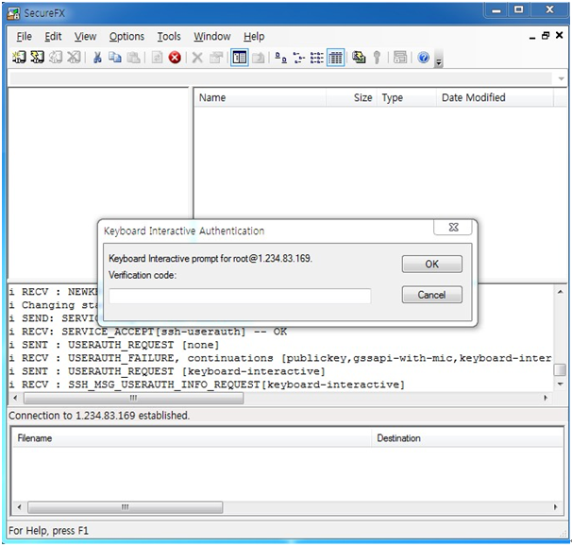The height and width of the screenshot is (547, 572).
Task: Open the Options menu
Action: click(x=126, y=37)
